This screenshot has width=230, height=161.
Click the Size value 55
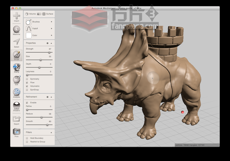pyautogui.click(x=50, y=57)
